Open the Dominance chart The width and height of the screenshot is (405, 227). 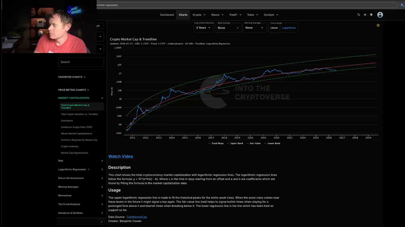point(67,121)
